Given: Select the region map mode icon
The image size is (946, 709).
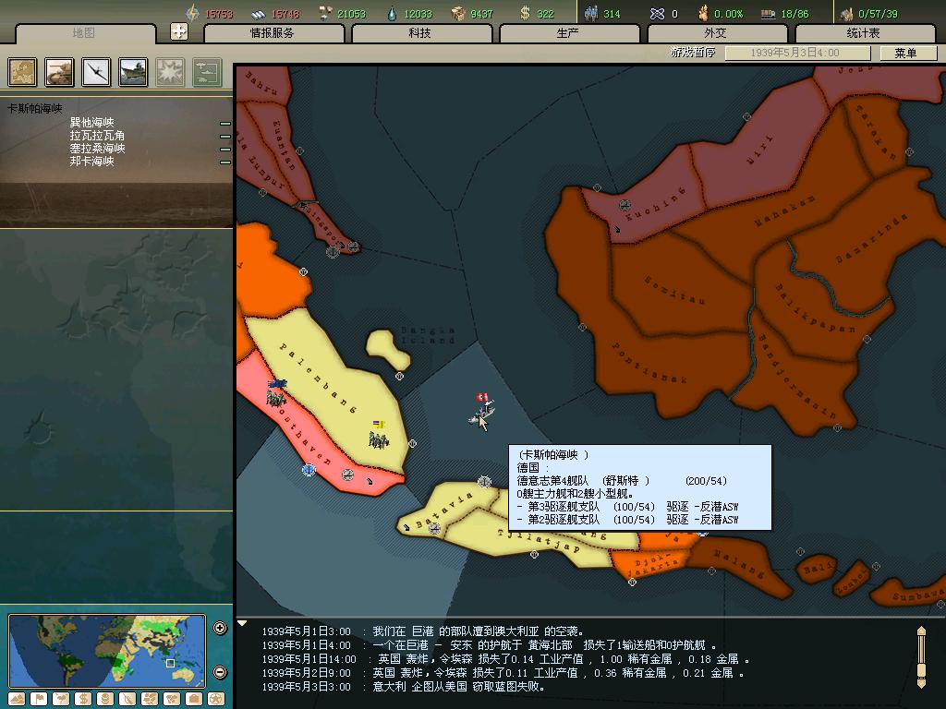Looking at the screenshot, I should tap(150, 700).
